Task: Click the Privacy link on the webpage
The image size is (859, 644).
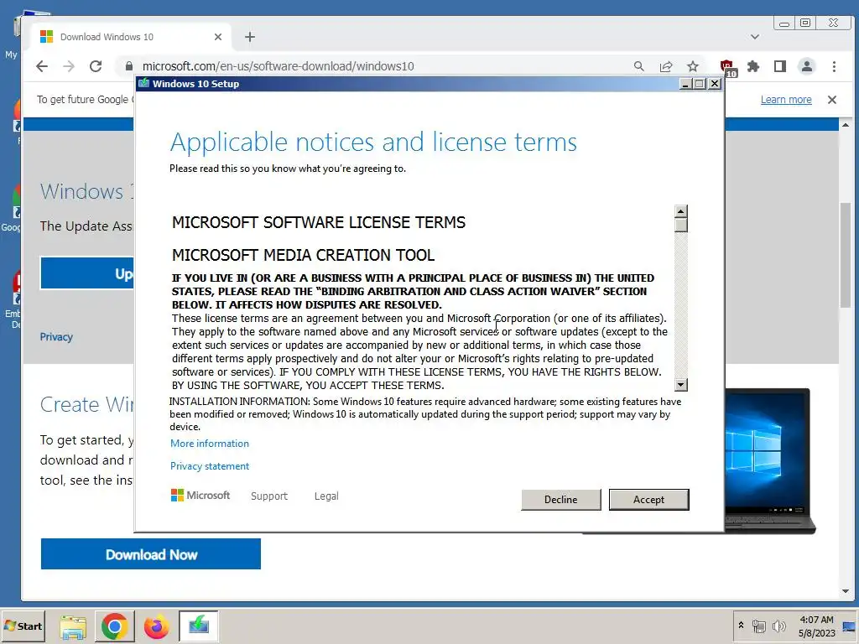Action: [56, 337]
